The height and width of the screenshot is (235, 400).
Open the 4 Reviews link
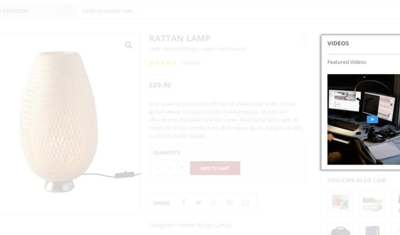click(190, 63)
